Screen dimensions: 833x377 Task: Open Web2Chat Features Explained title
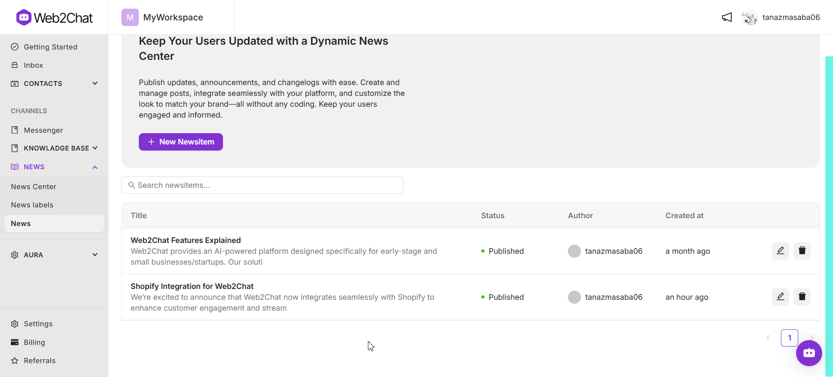[x=186, y=240]
